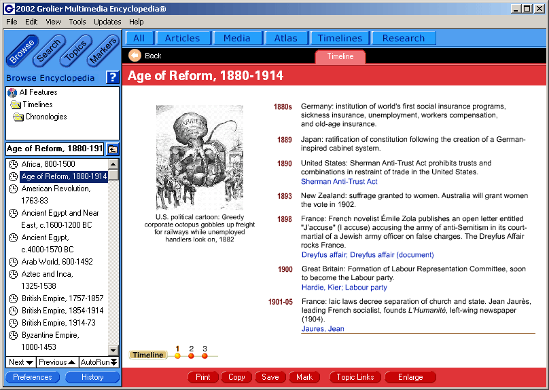Screen dimensions: 549x390
Task: Open the Topics pill button
Action: click(x=75, y=52)
